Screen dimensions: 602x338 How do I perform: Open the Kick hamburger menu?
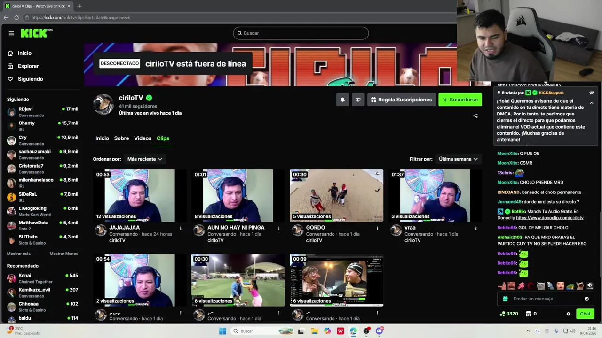coord(11,33)
